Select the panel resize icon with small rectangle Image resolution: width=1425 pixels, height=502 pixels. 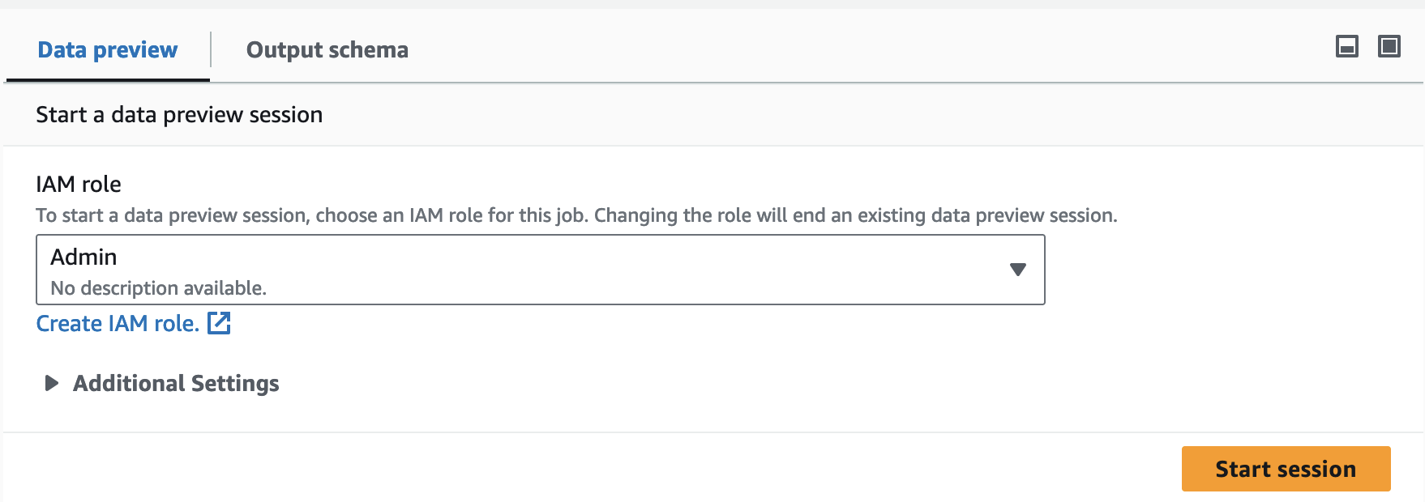tap(1348, 46)
